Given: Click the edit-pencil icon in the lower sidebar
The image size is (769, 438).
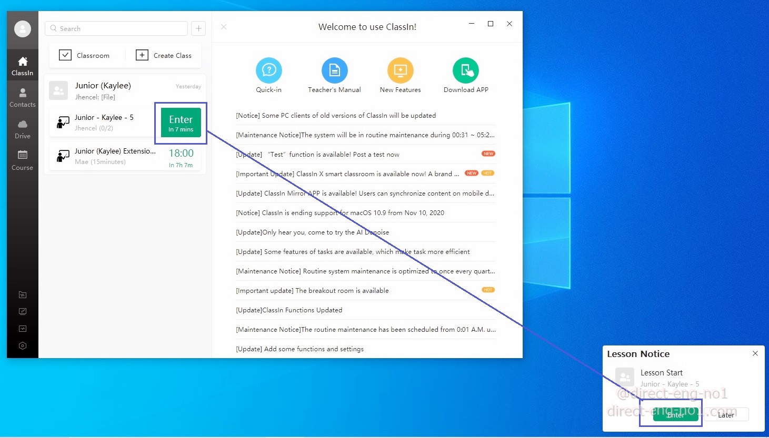Looking at the screenshot, I should tap(22, 312).
